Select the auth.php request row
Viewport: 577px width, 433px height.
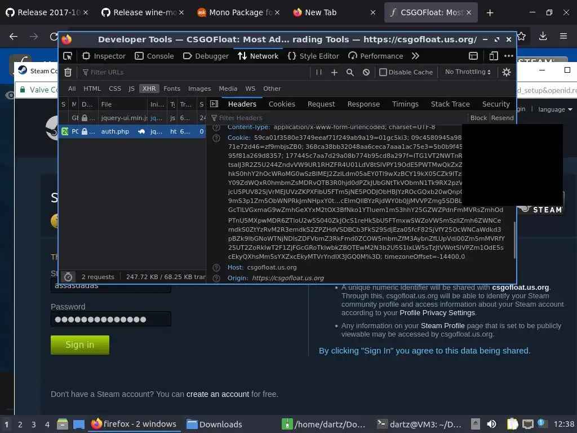[x=132, y=131]
